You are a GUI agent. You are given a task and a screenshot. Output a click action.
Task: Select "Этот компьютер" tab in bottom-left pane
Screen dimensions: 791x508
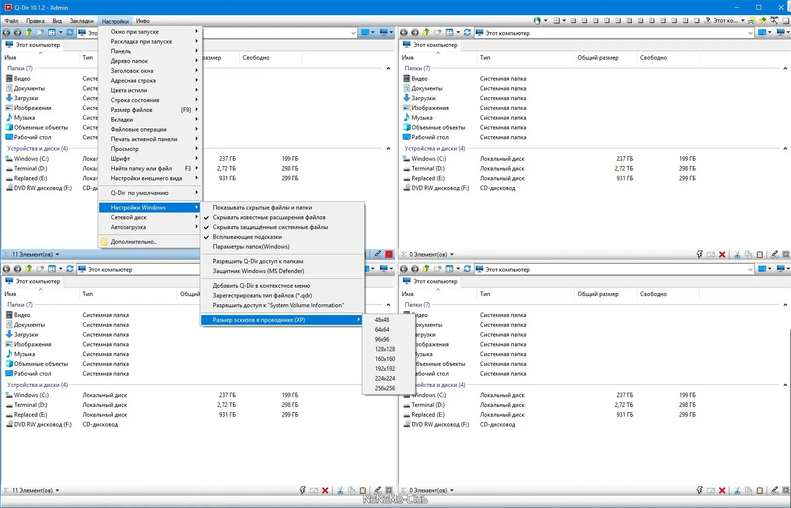coord(33,281)
